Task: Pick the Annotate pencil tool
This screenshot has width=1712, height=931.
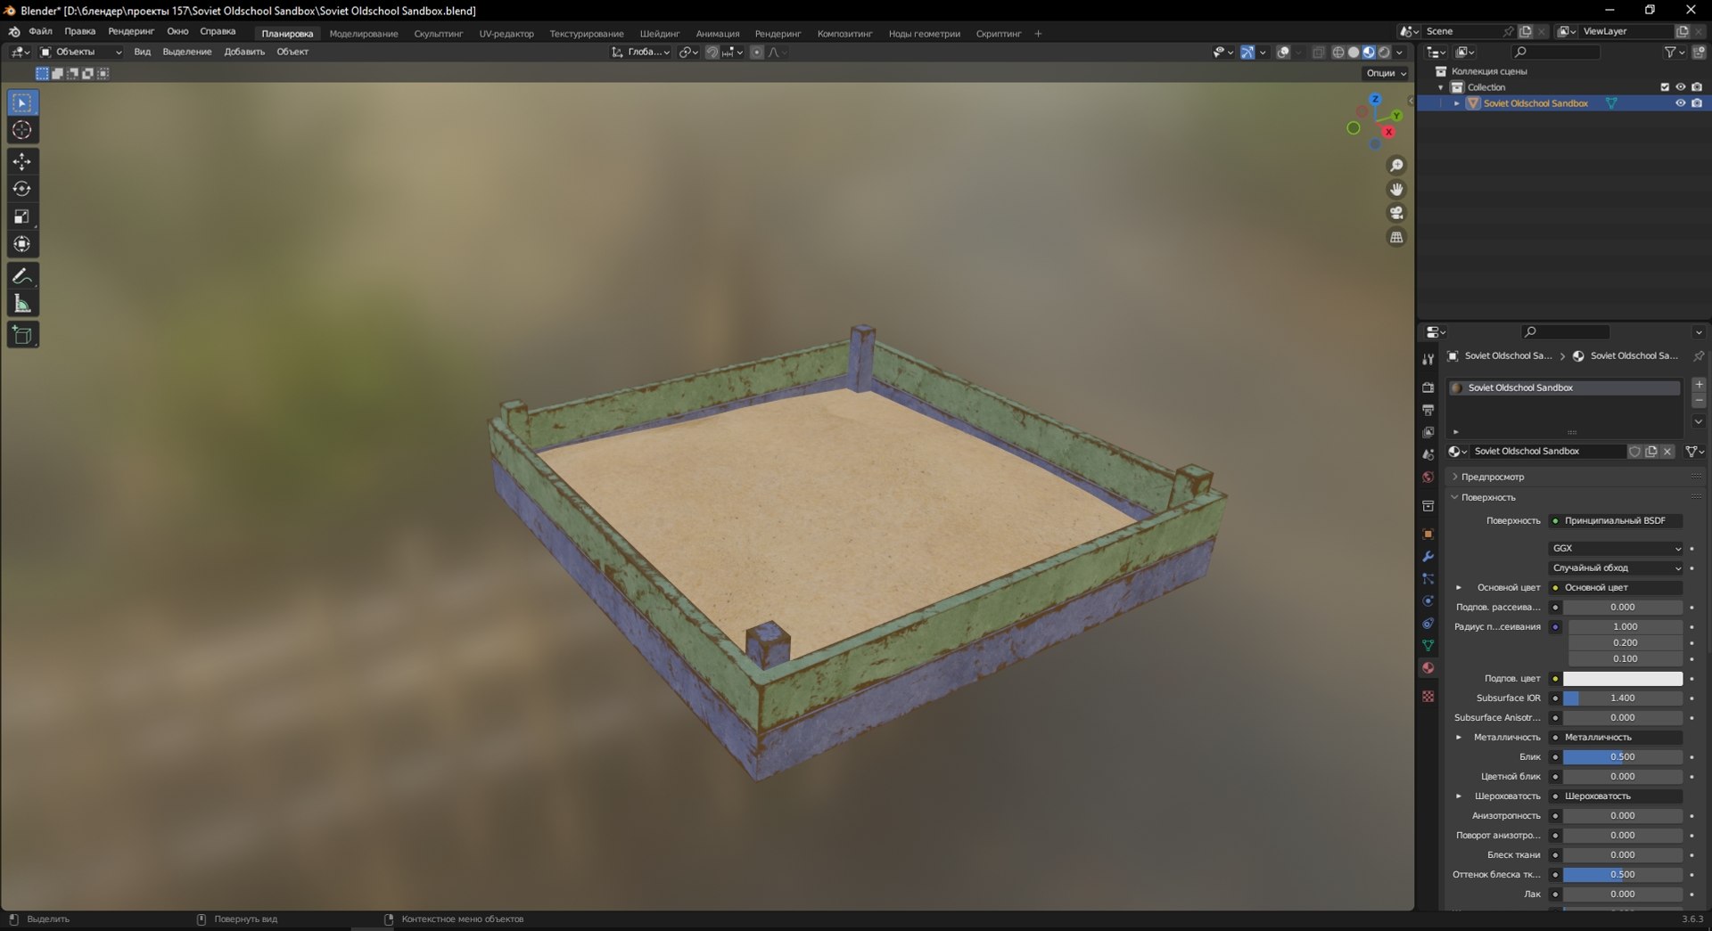Action: pos(22,276)
